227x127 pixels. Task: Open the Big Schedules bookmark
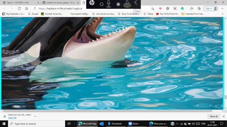(x=14, y=14)
